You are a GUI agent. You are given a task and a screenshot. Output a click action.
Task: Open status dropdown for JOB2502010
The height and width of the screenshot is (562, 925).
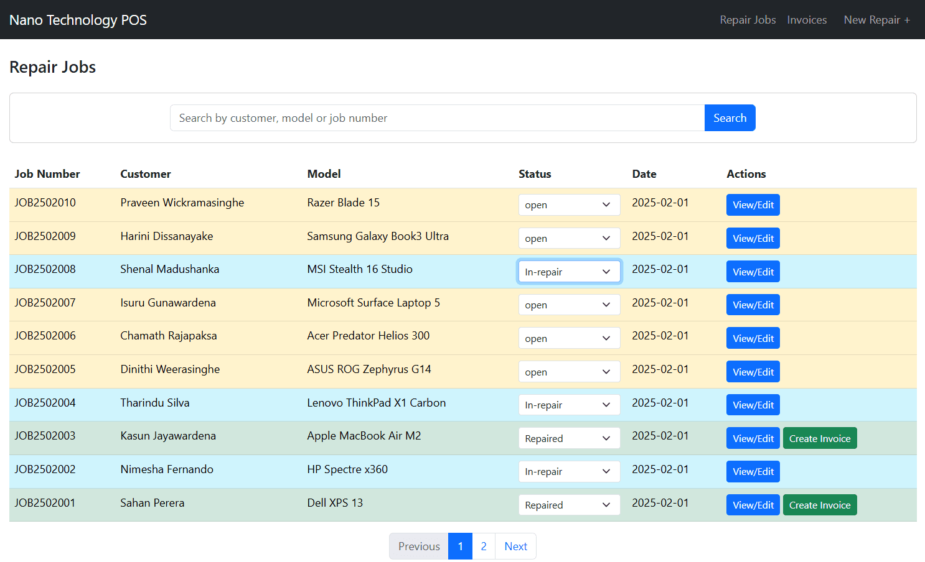coord(569,205)
